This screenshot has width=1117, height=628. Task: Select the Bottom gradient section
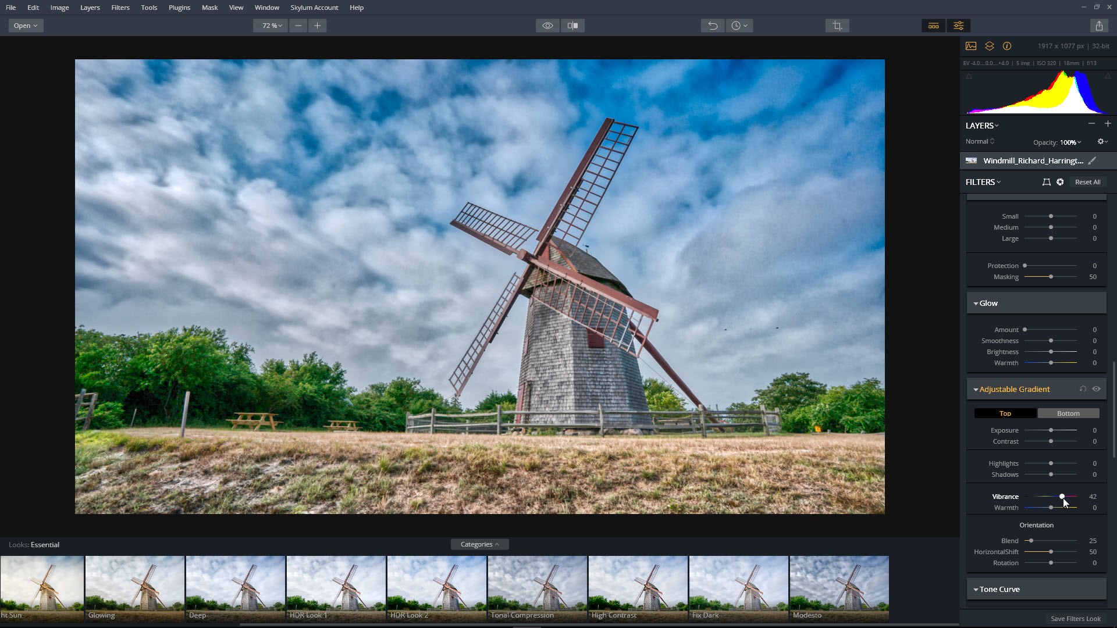[1068, 413]
